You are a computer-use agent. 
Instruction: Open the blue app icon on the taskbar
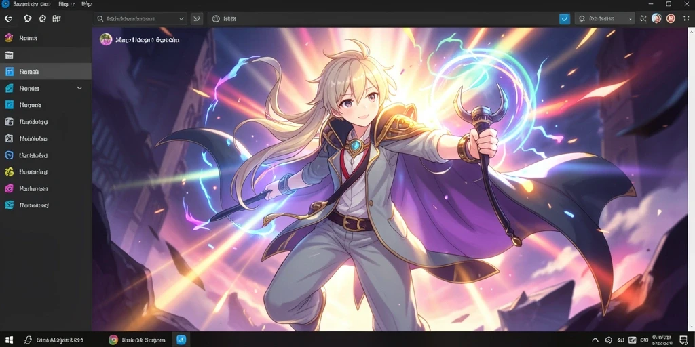[181, 340]
